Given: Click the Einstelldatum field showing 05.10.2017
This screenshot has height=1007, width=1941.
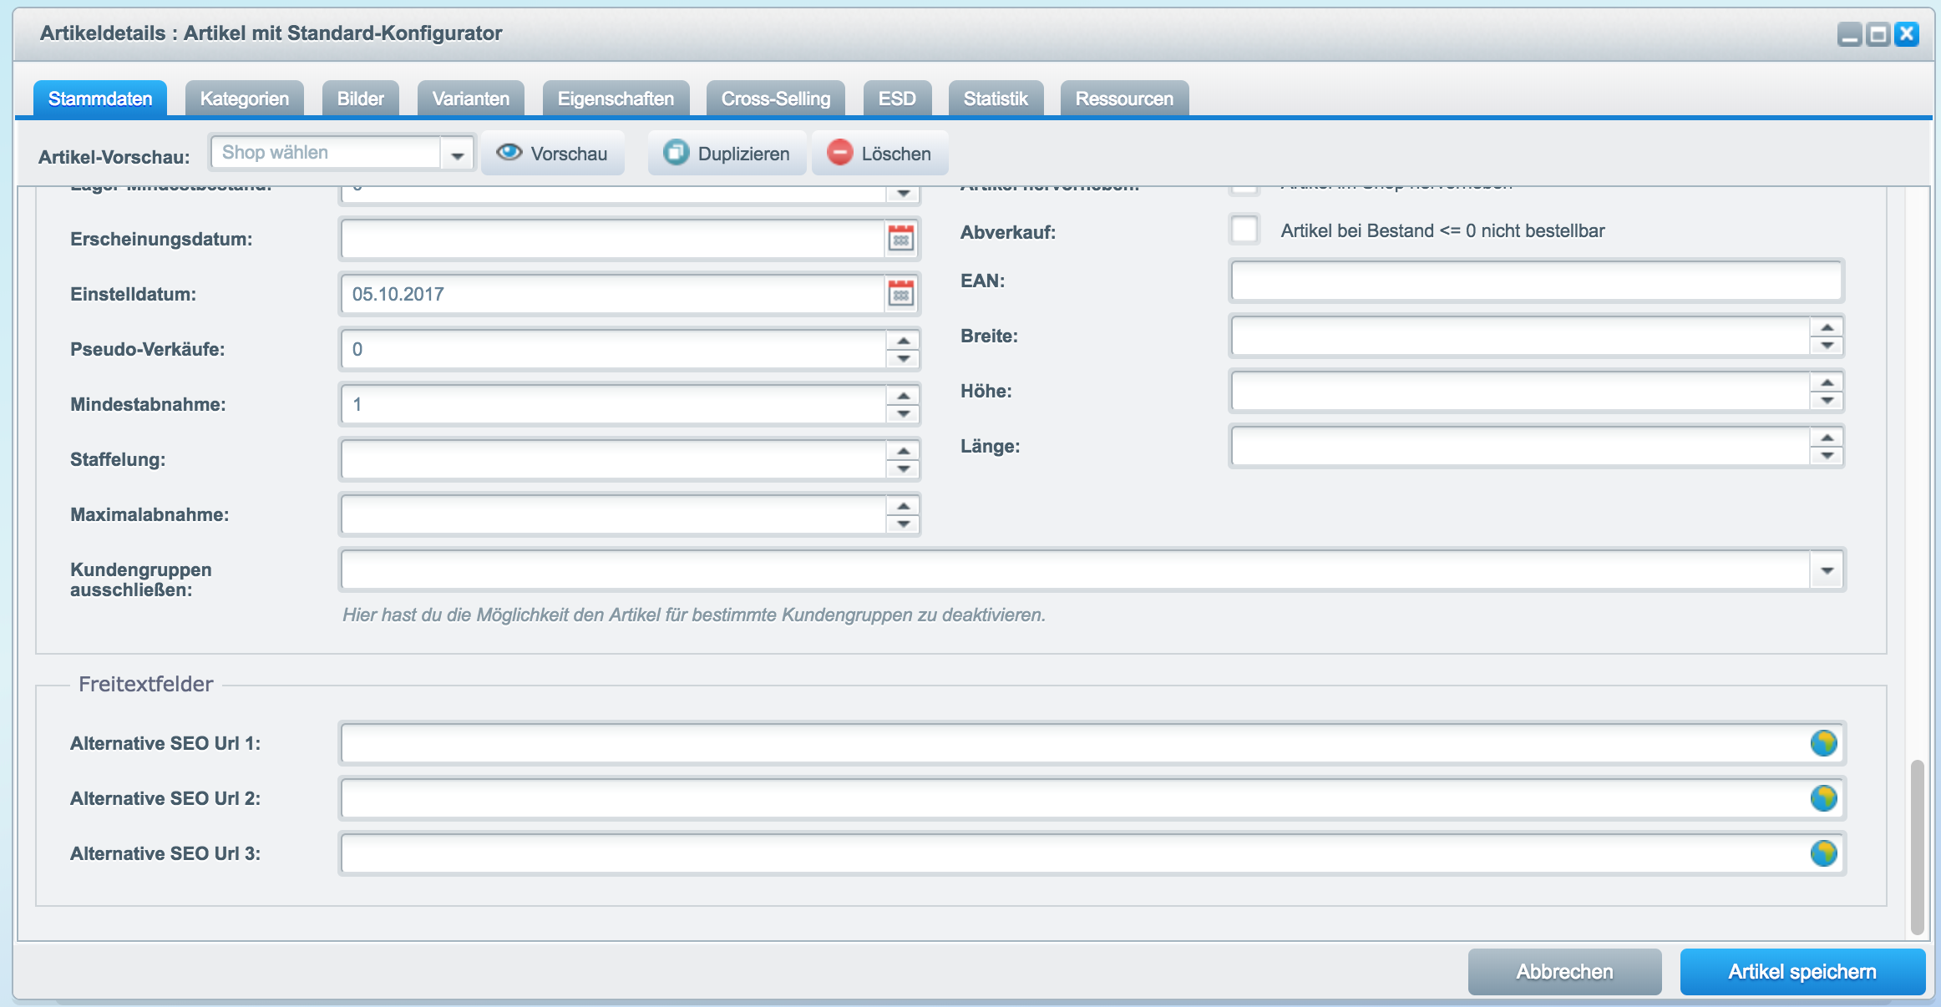Looking at the screenshot, I should [x=613, y=294].
